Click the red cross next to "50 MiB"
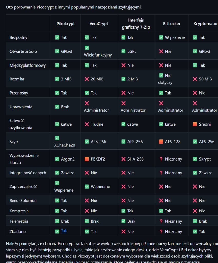The width and height of the screenshot is (218, 263). [195, 79]
